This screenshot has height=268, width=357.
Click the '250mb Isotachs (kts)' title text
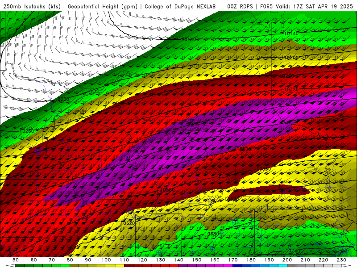point(32,6)
